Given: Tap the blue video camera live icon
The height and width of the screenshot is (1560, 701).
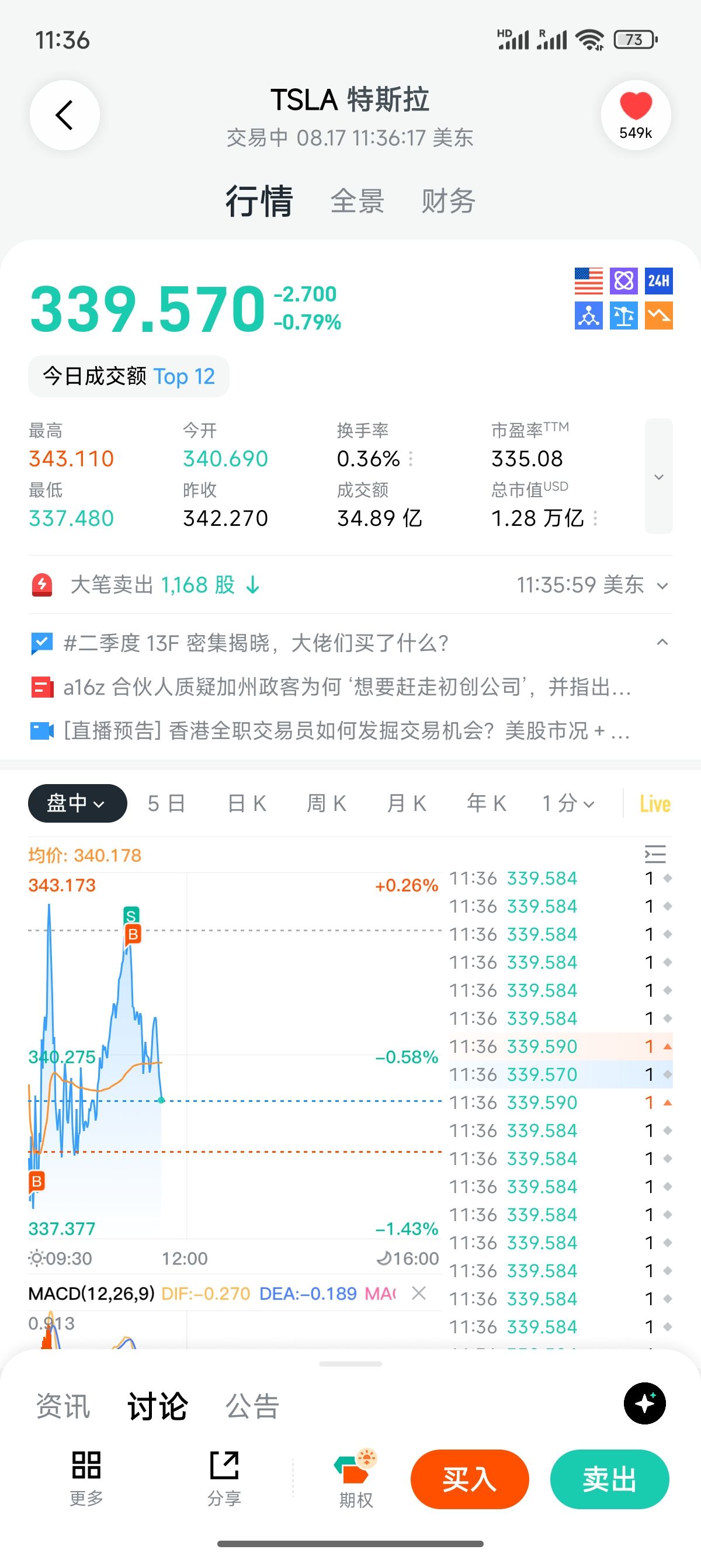Looking at the screenshot, I should coord(42,731).
